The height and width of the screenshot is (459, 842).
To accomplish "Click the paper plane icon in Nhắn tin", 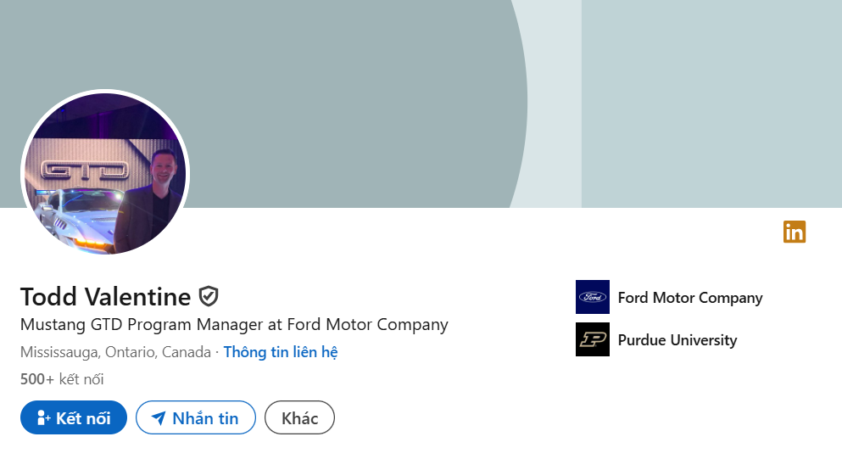I will point(159,417).
